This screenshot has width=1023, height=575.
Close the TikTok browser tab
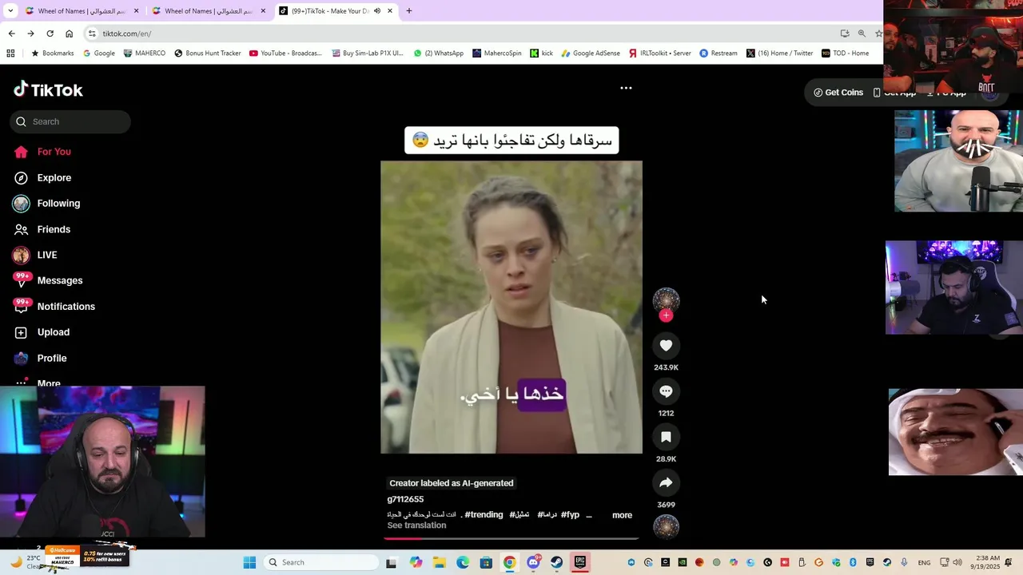pyautogui.click(x=390, y=11)
